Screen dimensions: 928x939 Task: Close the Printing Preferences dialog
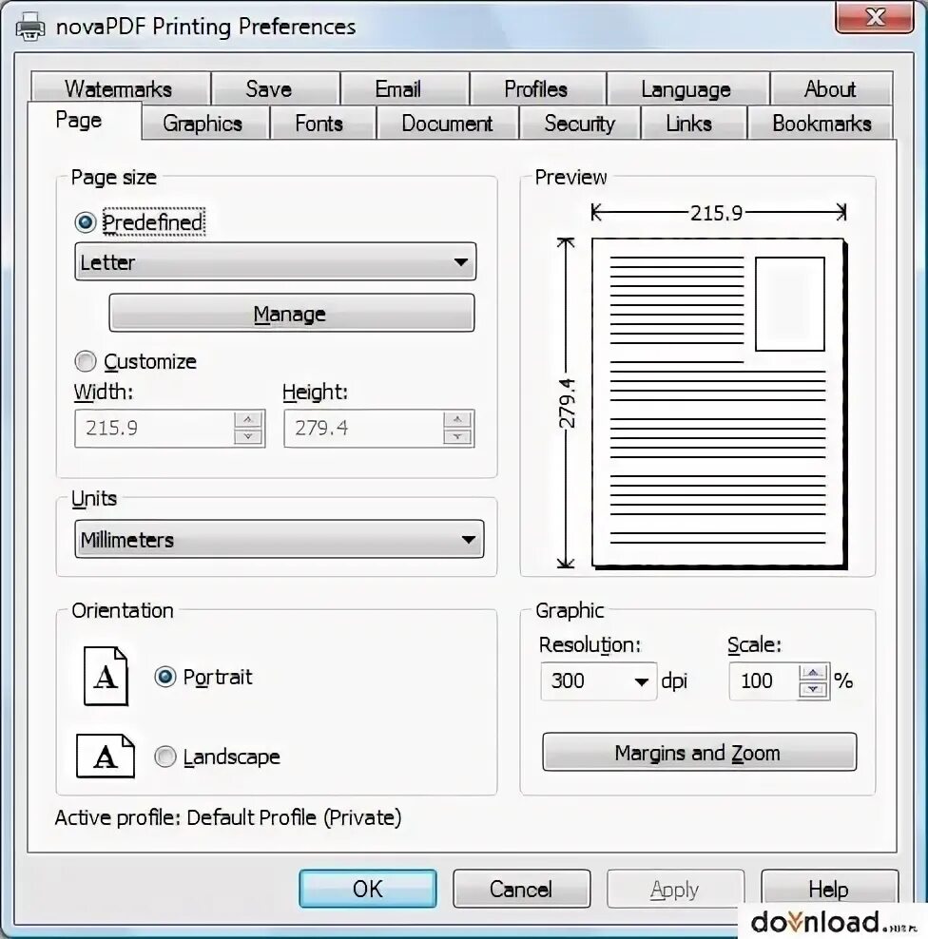coord(874,16)
